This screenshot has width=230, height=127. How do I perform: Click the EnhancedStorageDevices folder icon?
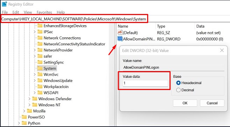40,26
